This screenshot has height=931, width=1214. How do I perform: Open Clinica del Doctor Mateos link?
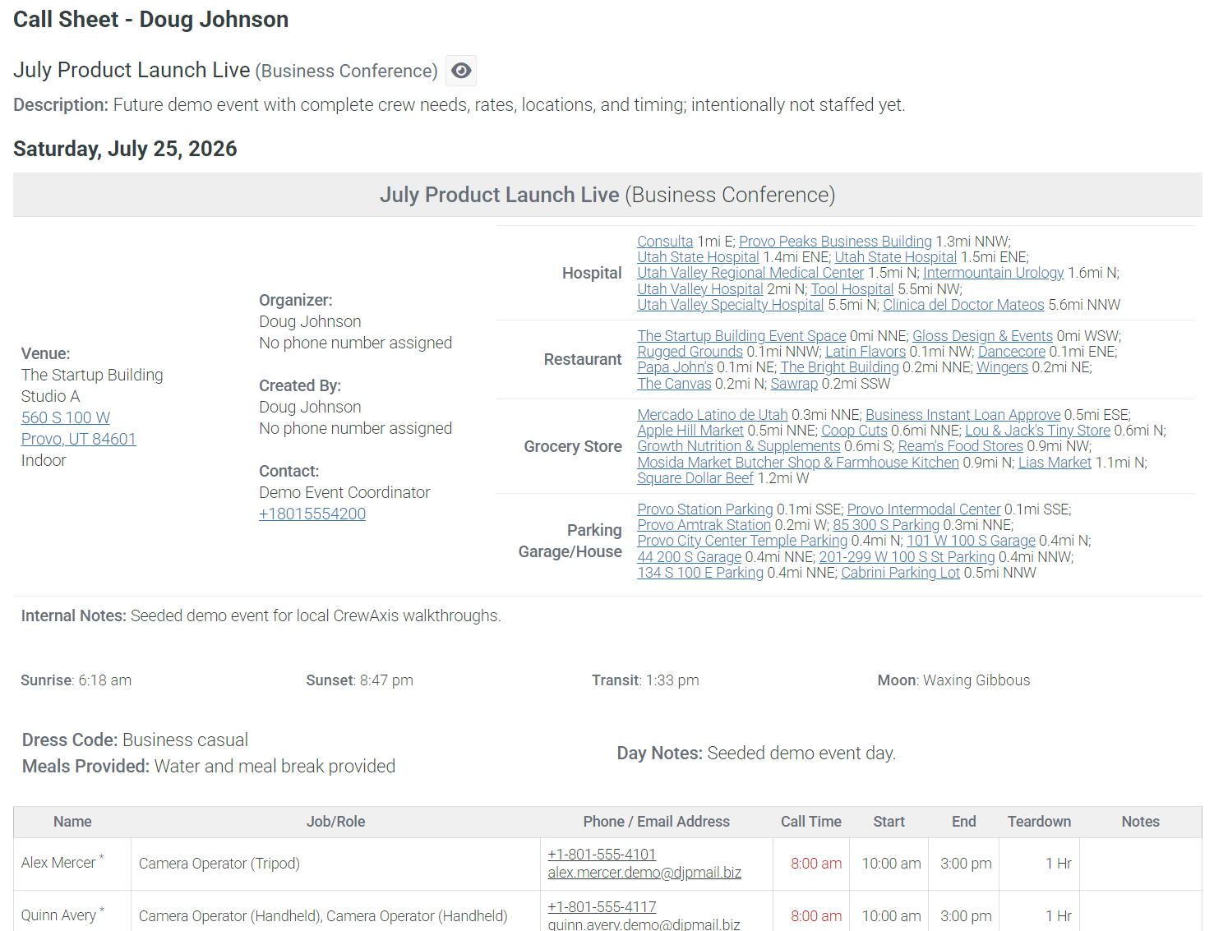coord(963,305)
